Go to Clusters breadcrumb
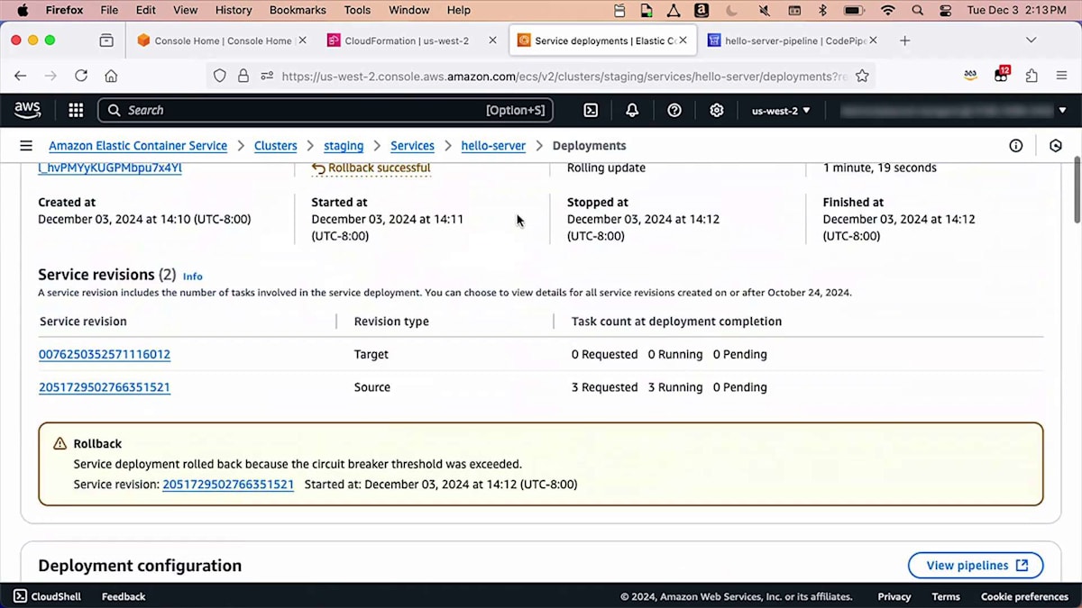 coord(276,145)
